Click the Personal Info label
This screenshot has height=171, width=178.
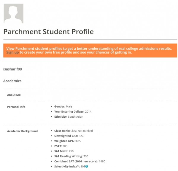tap(16, 107)
